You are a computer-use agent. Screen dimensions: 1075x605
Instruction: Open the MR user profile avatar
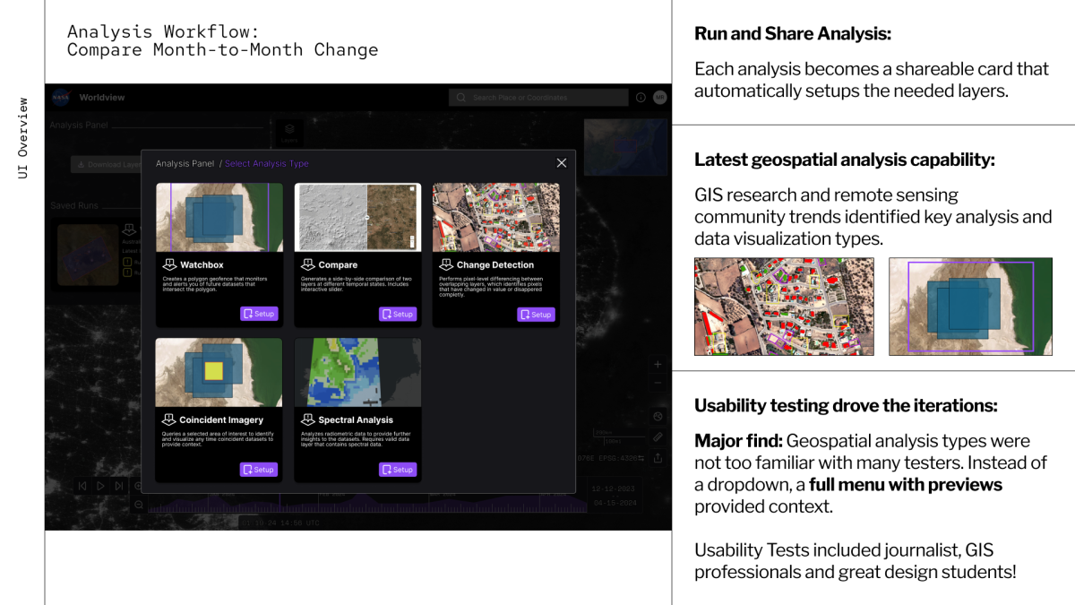click(660, 98)
